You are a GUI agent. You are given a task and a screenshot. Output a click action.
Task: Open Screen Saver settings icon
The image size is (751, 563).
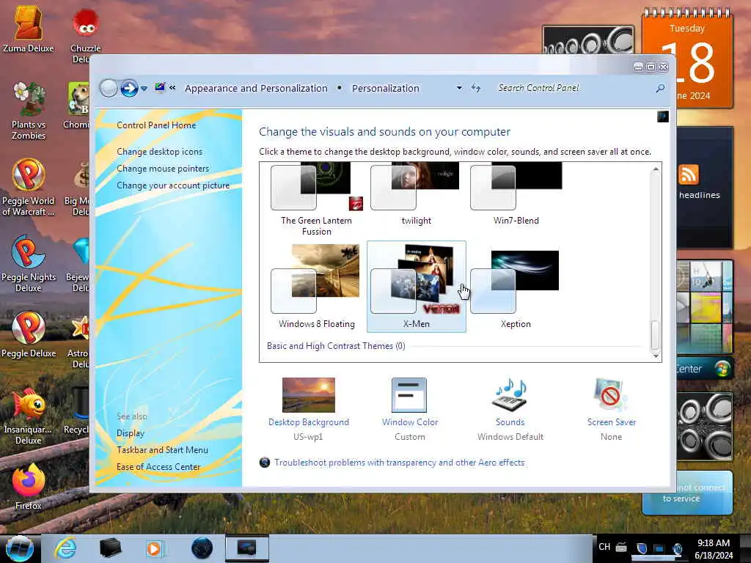(611, 395)
